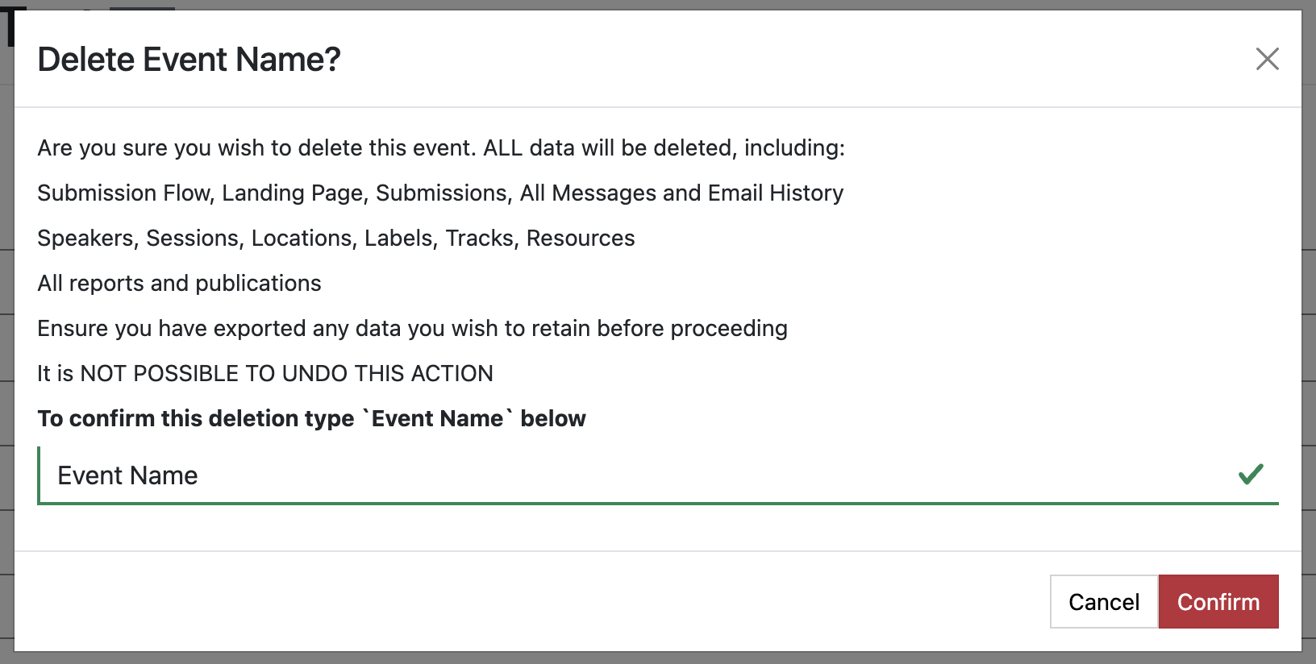Click the backticked 'Event Name' in bold instruction

[x=437, y=419]
